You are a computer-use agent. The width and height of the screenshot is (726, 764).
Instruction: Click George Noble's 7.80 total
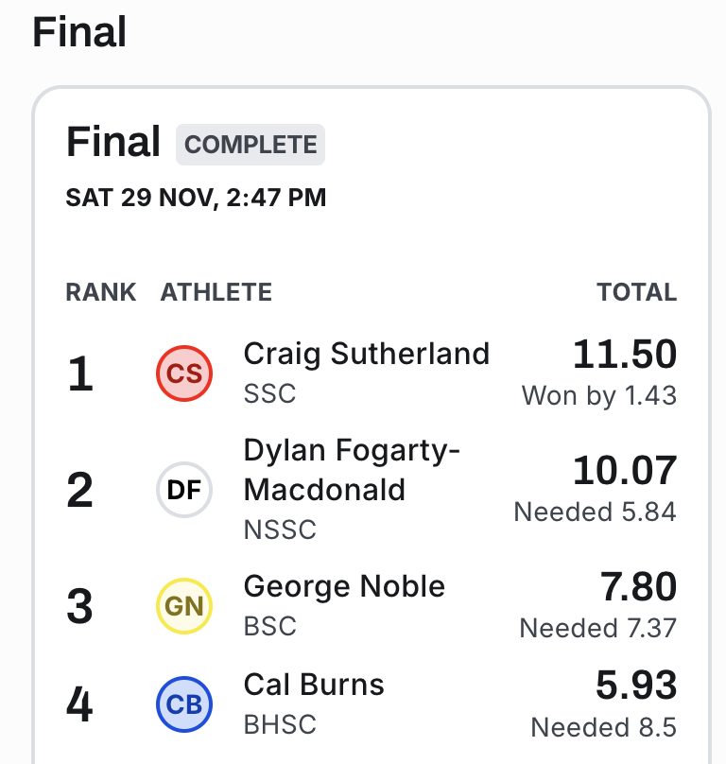[638, 587]
